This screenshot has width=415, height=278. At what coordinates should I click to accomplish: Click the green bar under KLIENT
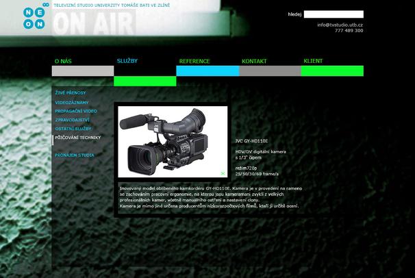332,71
